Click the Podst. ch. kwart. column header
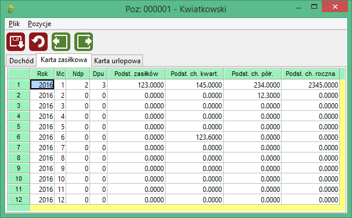352x218 pixels. pos(195,74)
